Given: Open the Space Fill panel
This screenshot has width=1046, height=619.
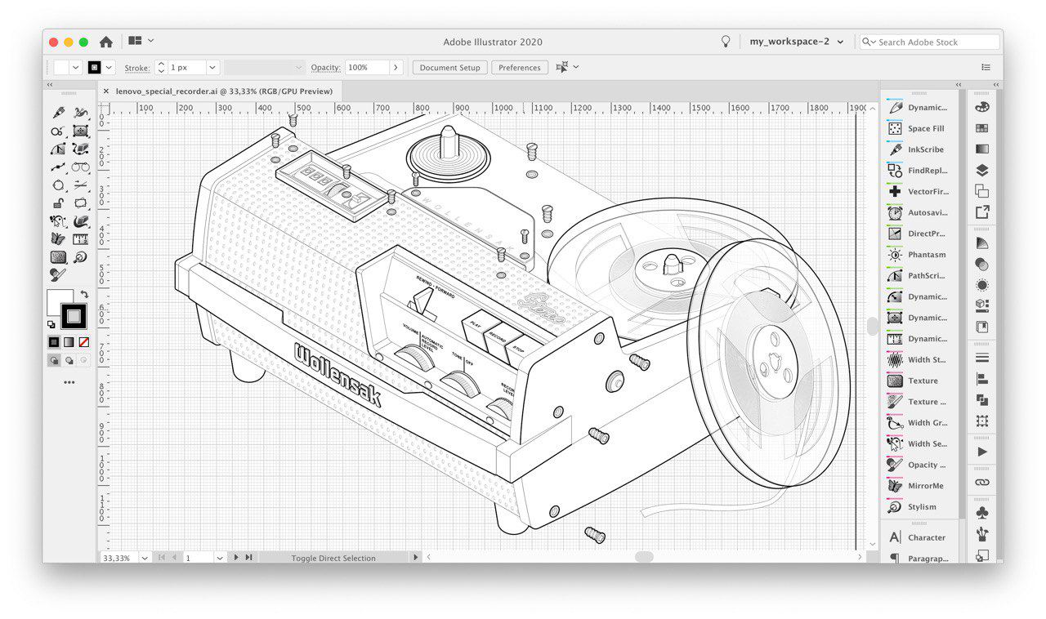Looking at the screenshot, I should point(916,128).
